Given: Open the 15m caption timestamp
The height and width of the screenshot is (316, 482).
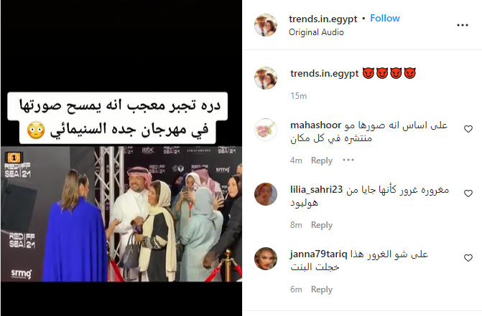Looking at the screenshot, I should [x=299, y=96].
